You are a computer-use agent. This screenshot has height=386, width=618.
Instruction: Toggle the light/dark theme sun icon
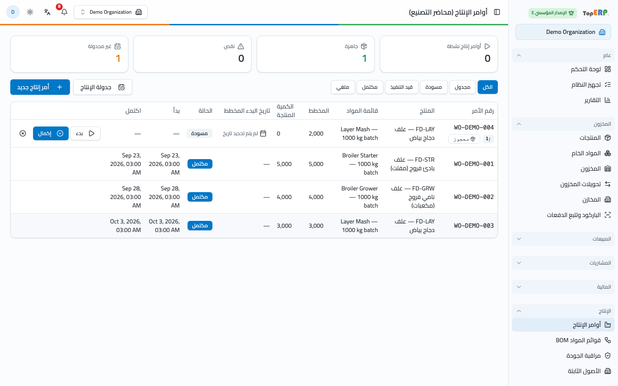(x=30, y=12)
